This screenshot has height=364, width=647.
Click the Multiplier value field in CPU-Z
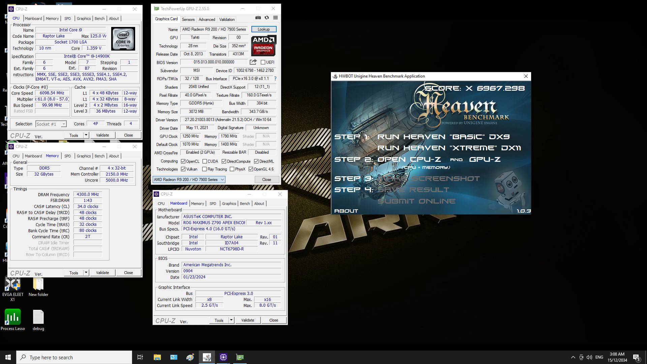[x=52, y=99]
